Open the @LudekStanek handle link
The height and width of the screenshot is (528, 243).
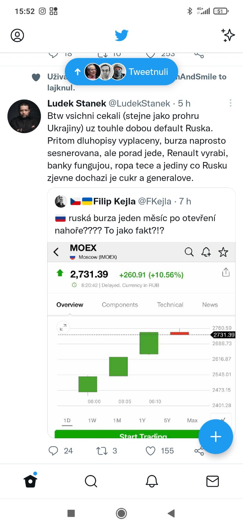(x=139, y=103)
